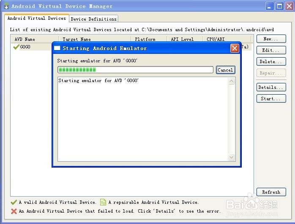Click the log line 'Starting emulator for AVD GOGO'
The width and height of the screenshot is (295, 224).
coord(98,80)
